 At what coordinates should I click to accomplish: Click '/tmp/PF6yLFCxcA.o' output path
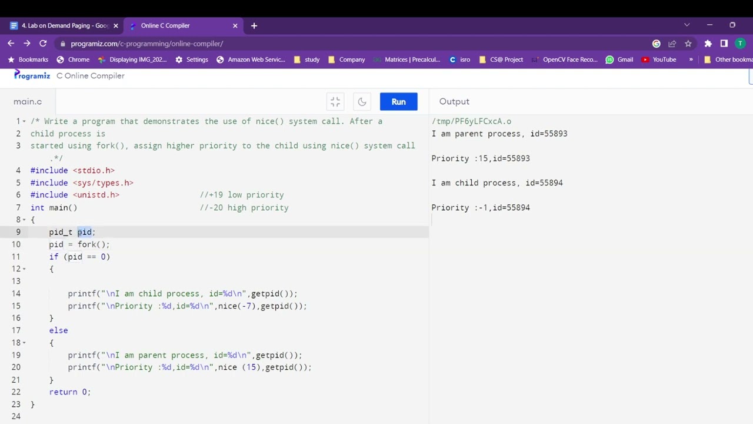471,121
